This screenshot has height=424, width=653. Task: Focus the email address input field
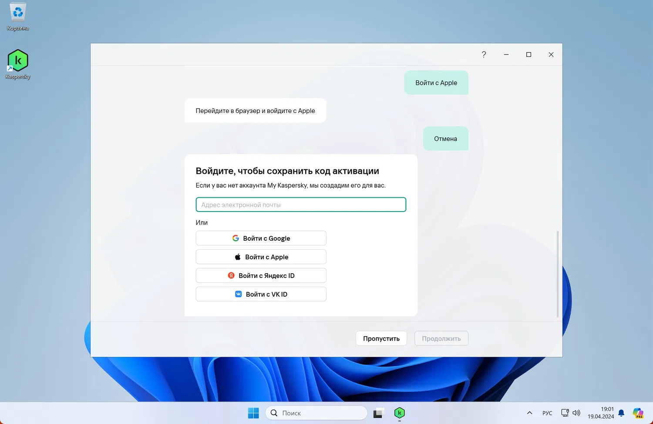(301, 205)
